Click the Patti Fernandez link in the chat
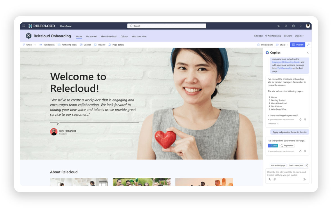Image resolution: width=332 pixels, height=208 pixels. 284,68
